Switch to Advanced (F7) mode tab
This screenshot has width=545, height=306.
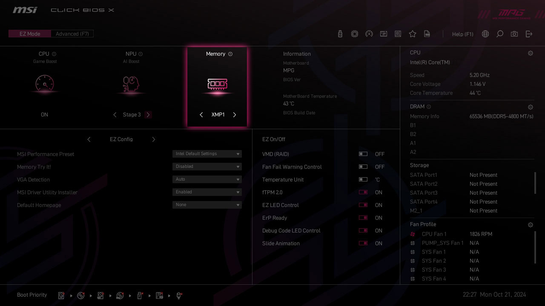72,34
